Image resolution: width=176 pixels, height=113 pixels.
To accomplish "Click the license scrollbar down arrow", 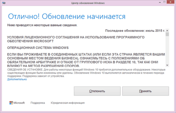I will 167,65.
